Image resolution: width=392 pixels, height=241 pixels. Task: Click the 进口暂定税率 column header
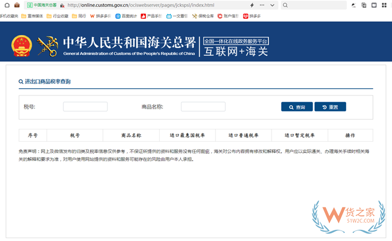point(300,135)
